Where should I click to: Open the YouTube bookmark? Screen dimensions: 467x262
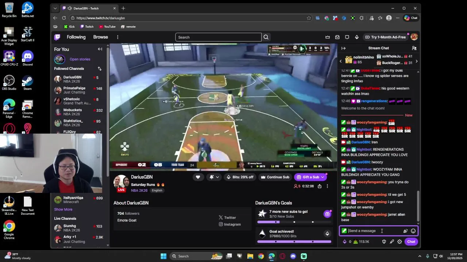point(107,27)
